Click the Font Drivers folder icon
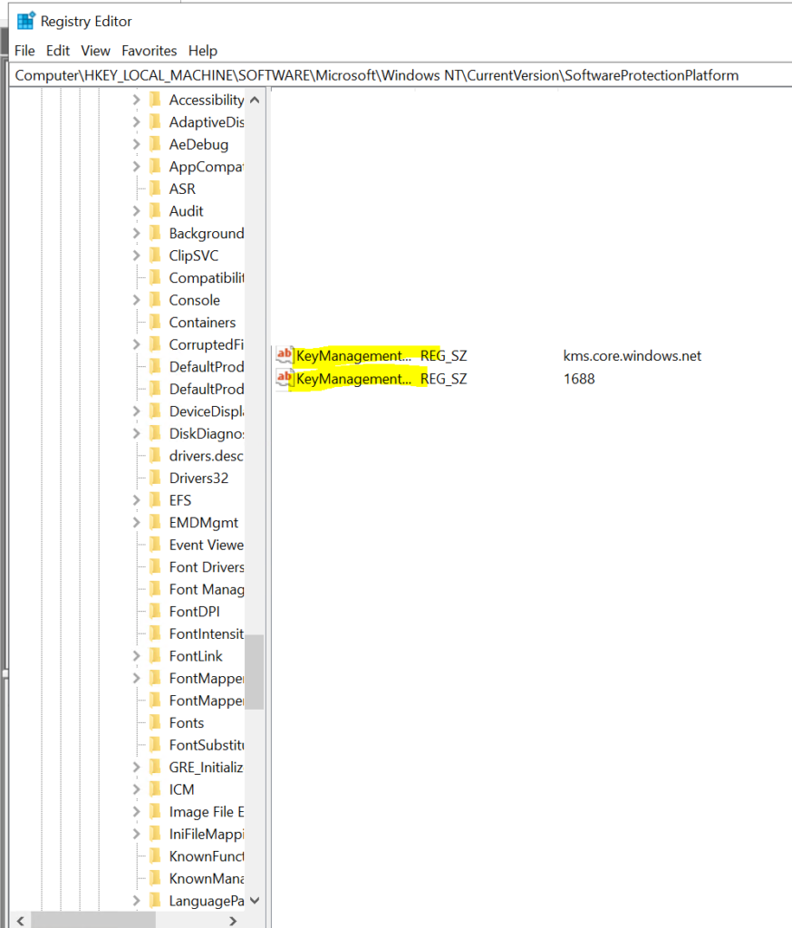This screenshot has height=928, width=792. [x=155, y=566]
